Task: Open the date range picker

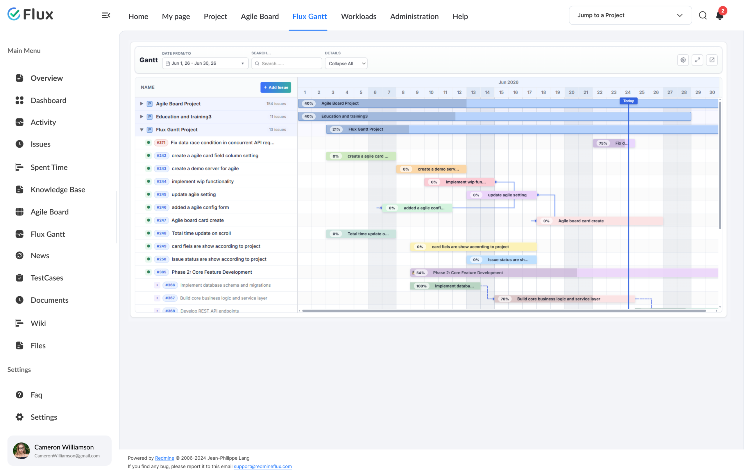Action: click(205, 63)
